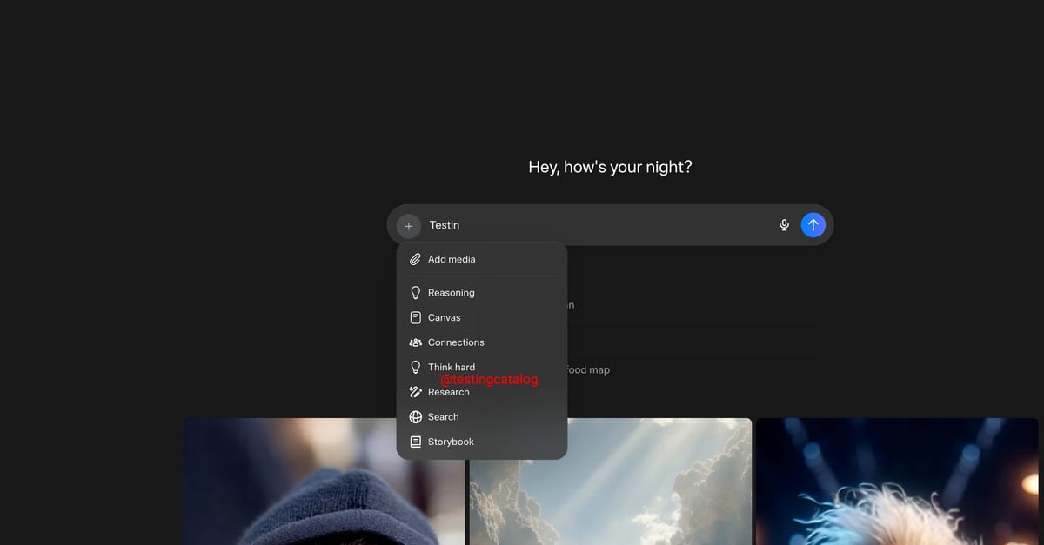This screenshot has height=545, width=1044.
Task: Select the Add media label text
Action: point(452,259)
